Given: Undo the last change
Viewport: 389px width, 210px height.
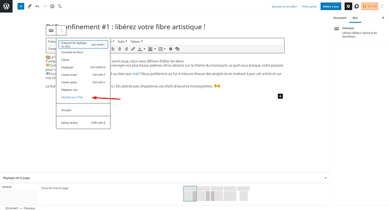Looking at the screenshot, I should (x=37, y=6).
